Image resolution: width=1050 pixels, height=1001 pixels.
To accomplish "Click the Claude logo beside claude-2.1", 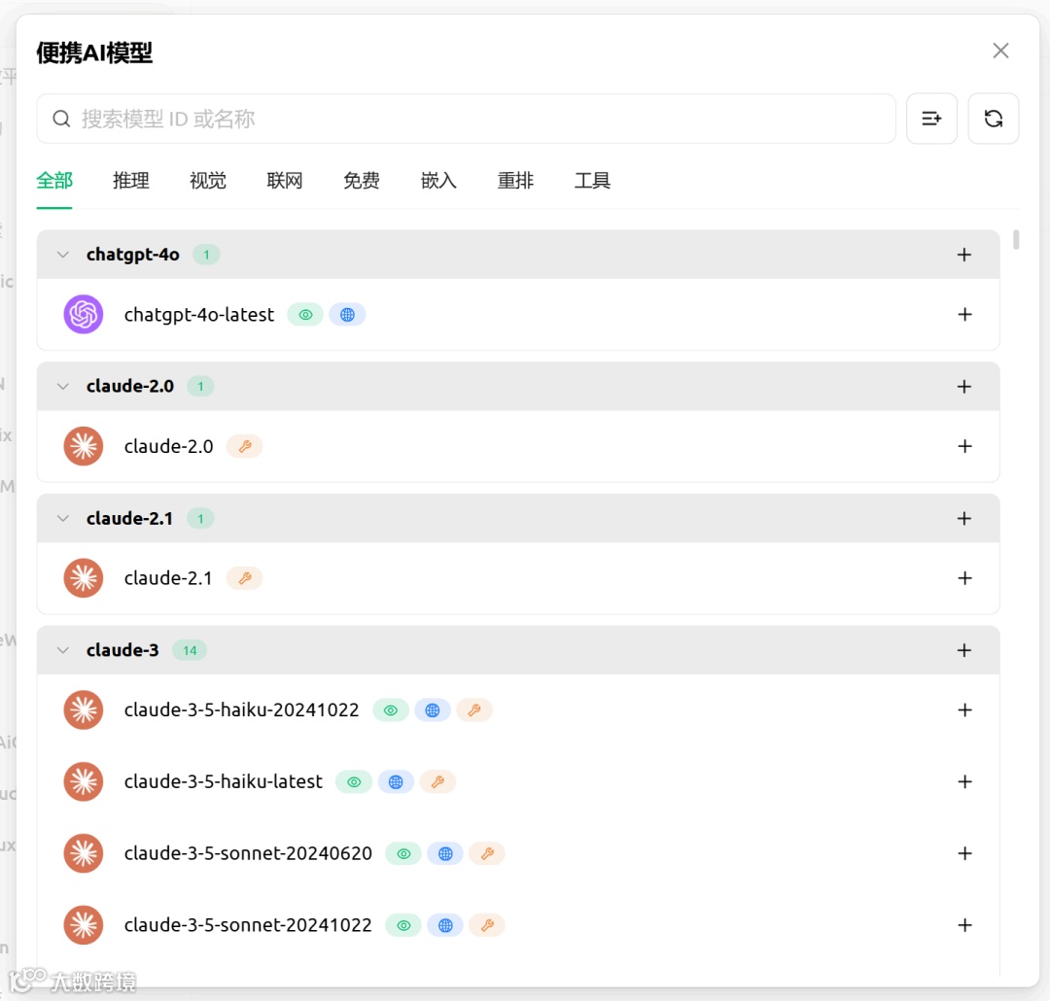I will [x=83, y=578].
